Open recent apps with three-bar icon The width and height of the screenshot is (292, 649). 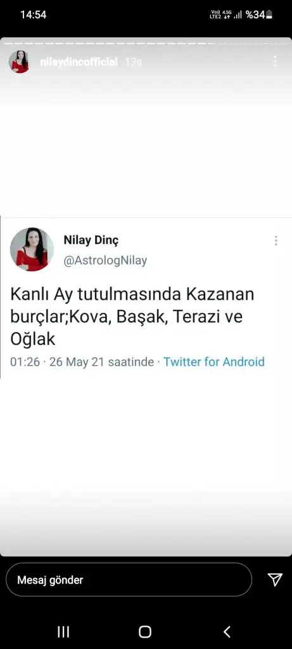click(63, 632)
